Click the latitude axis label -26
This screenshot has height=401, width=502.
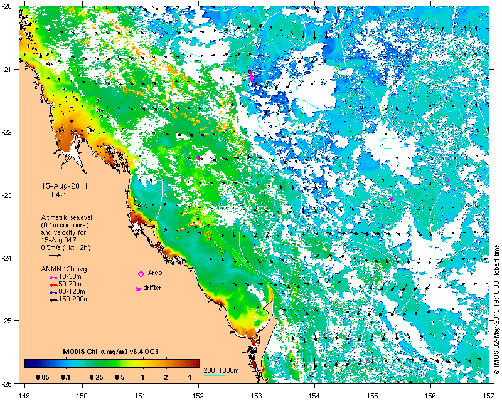click(x=6, y=383)
